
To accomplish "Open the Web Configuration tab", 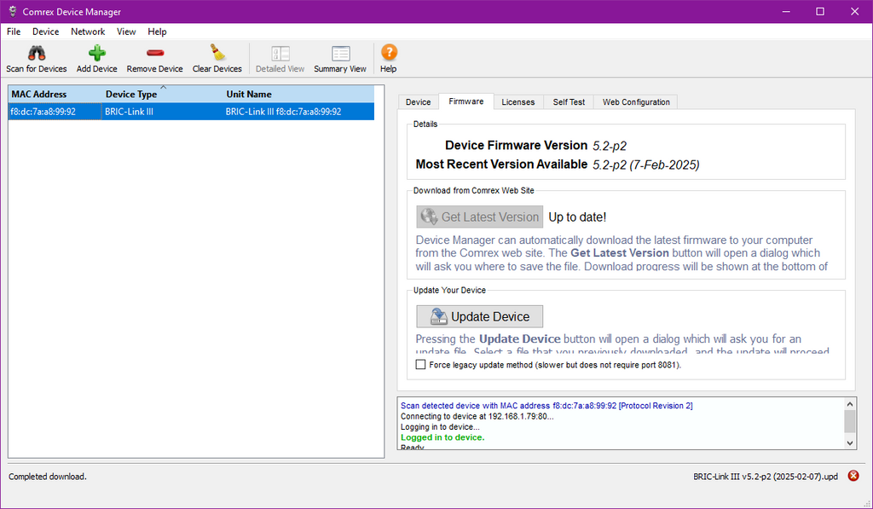I will [636, 102].
